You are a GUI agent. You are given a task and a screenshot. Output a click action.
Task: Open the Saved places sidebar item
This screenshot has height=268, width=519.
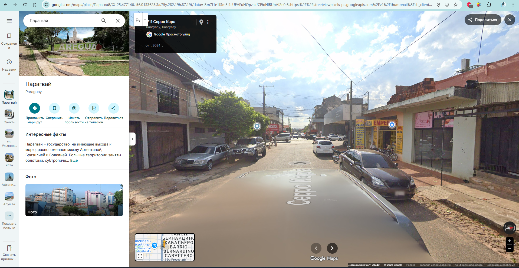tap(9, 41)
